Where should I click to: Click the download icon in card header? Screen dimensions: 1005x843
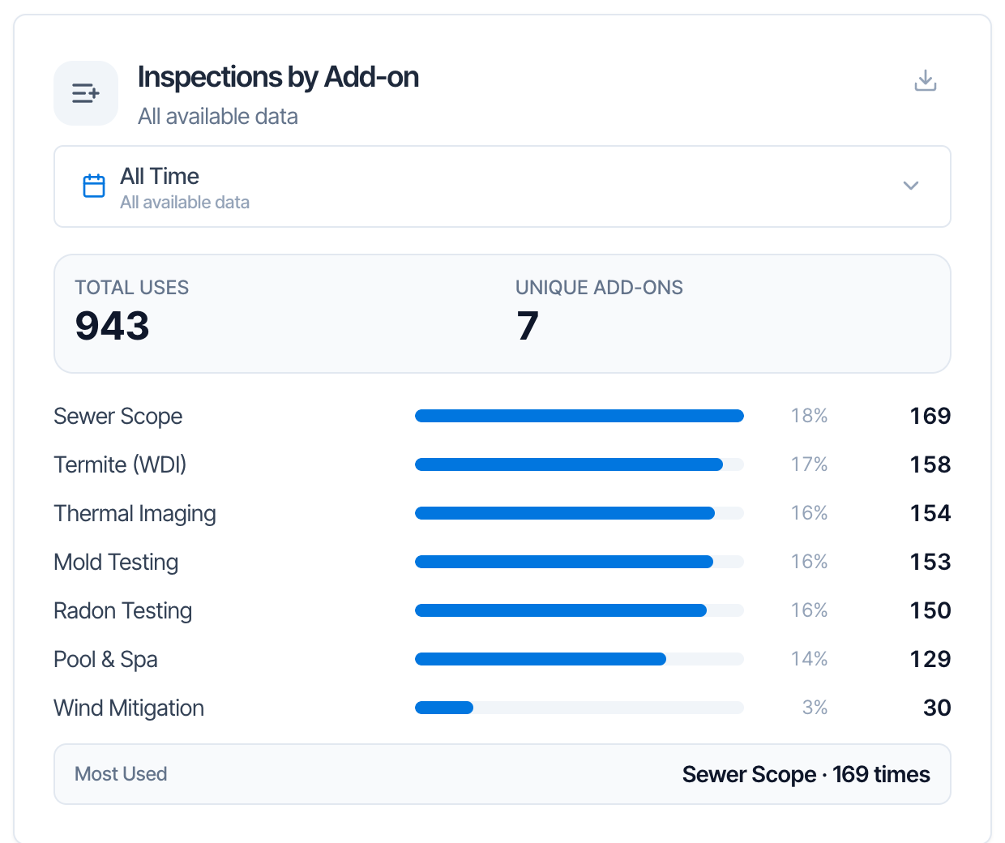pyautogui.click(x=926, y=81)
